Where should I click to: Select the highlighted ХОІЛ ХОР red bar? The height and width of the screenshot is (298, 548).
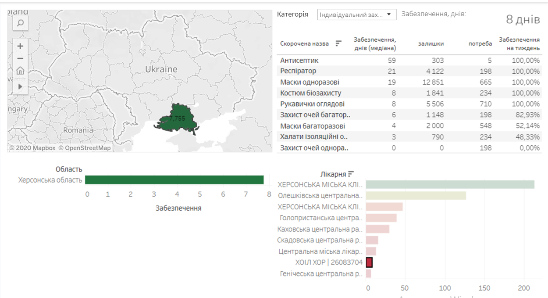pyautogui.click(x=370, y=262)
